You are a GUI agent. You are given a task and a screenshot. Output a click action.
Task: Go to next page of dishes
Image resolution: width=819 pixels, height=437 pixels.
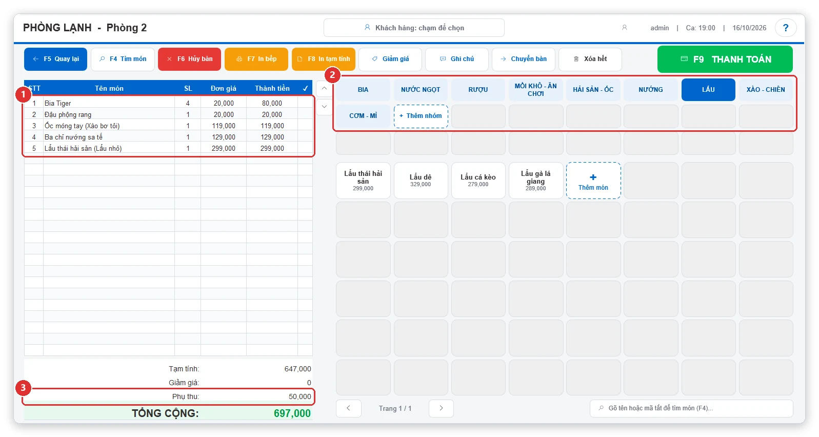tap(441, 408)
